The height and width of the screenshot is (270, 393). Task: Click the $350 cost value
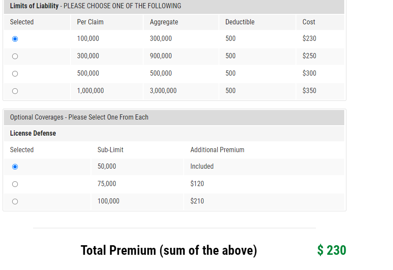click(309, 91)
